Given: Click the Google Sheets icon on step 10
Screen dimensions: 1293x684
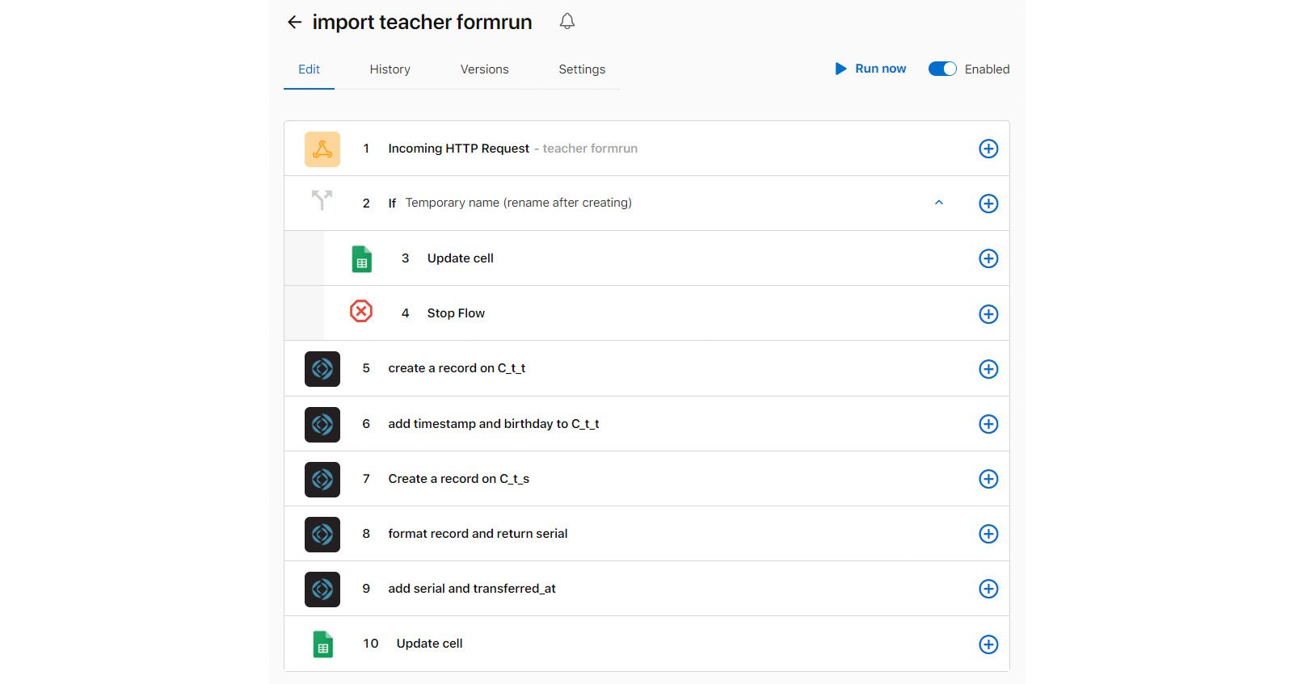Looking at the screenshot, I should point(322,644).
